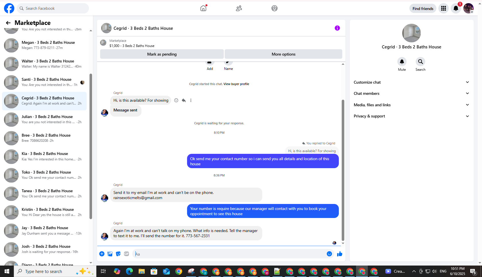Image resolution: width=482 pixels, height=277 pixels.
Task: Choose a GIF in the composer
Action: pyautogui.click(x=127, y=254)
